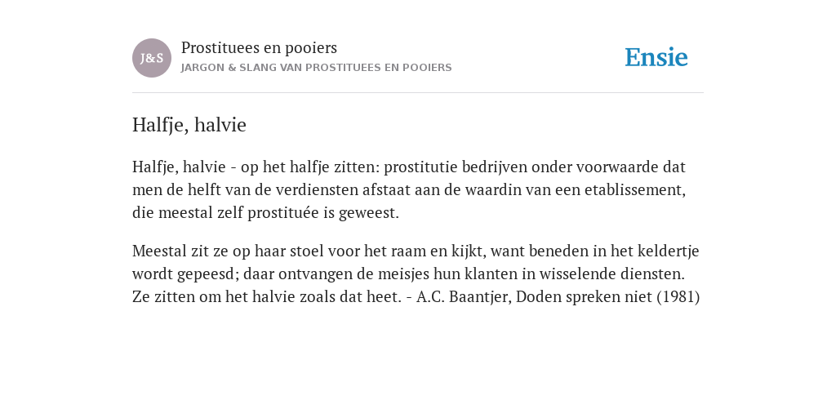The image size is (836, 418).
Task: Click the word 'keldertje' in the quote
Action: tap(669, 251)
